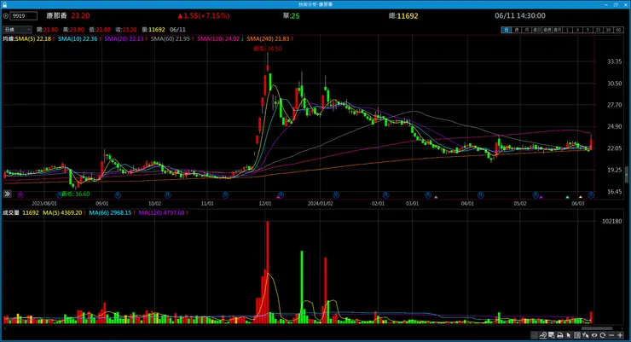Open the chart drawing tool icon

(543, 335)
